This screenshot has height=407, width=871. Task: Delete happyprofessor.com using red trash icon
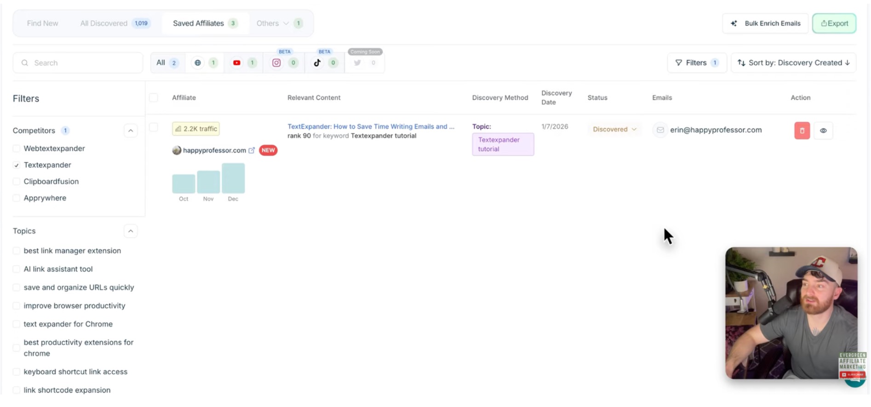[802, 130]
